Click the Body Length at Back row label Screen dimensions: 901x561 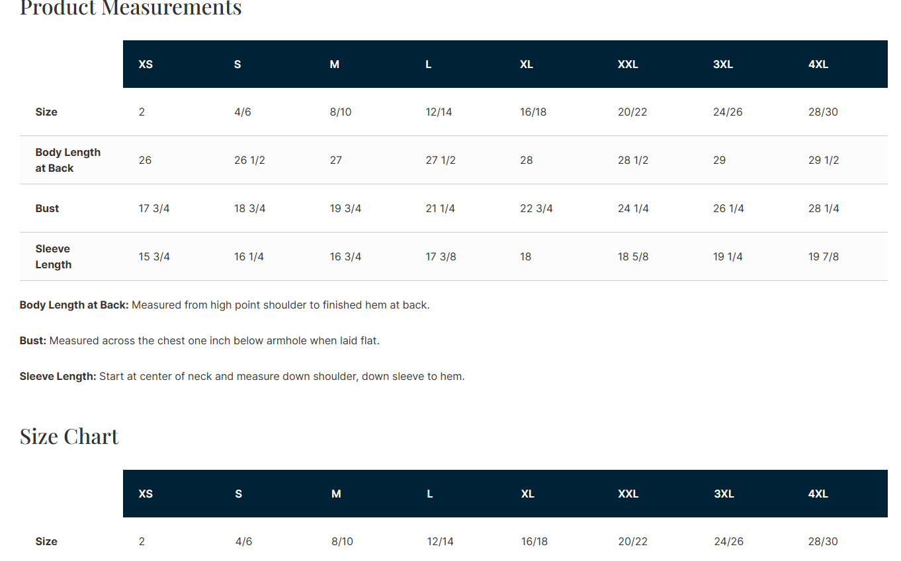[x=67, y=160]
